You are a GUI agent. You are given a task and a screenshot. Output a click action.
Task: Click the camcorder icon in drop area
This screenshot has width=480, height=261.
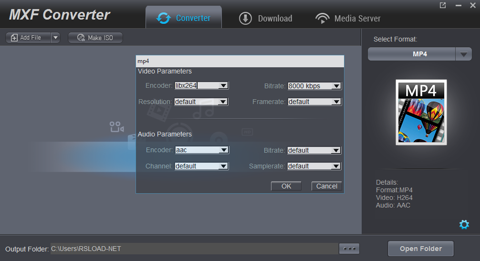pyautogui.click(x=116, y=126)
